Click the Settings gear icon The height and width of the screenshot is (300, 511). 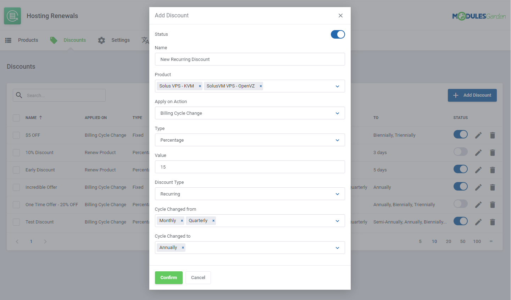coord(101,40)
